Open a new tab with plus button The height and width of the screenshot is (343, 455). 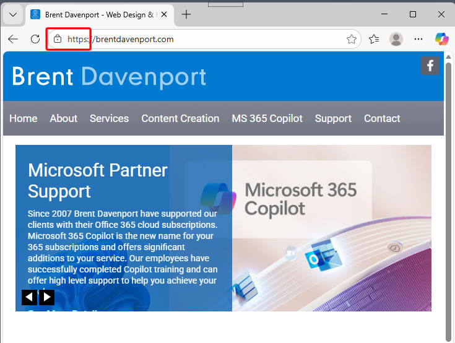click(x=186, y=14)
